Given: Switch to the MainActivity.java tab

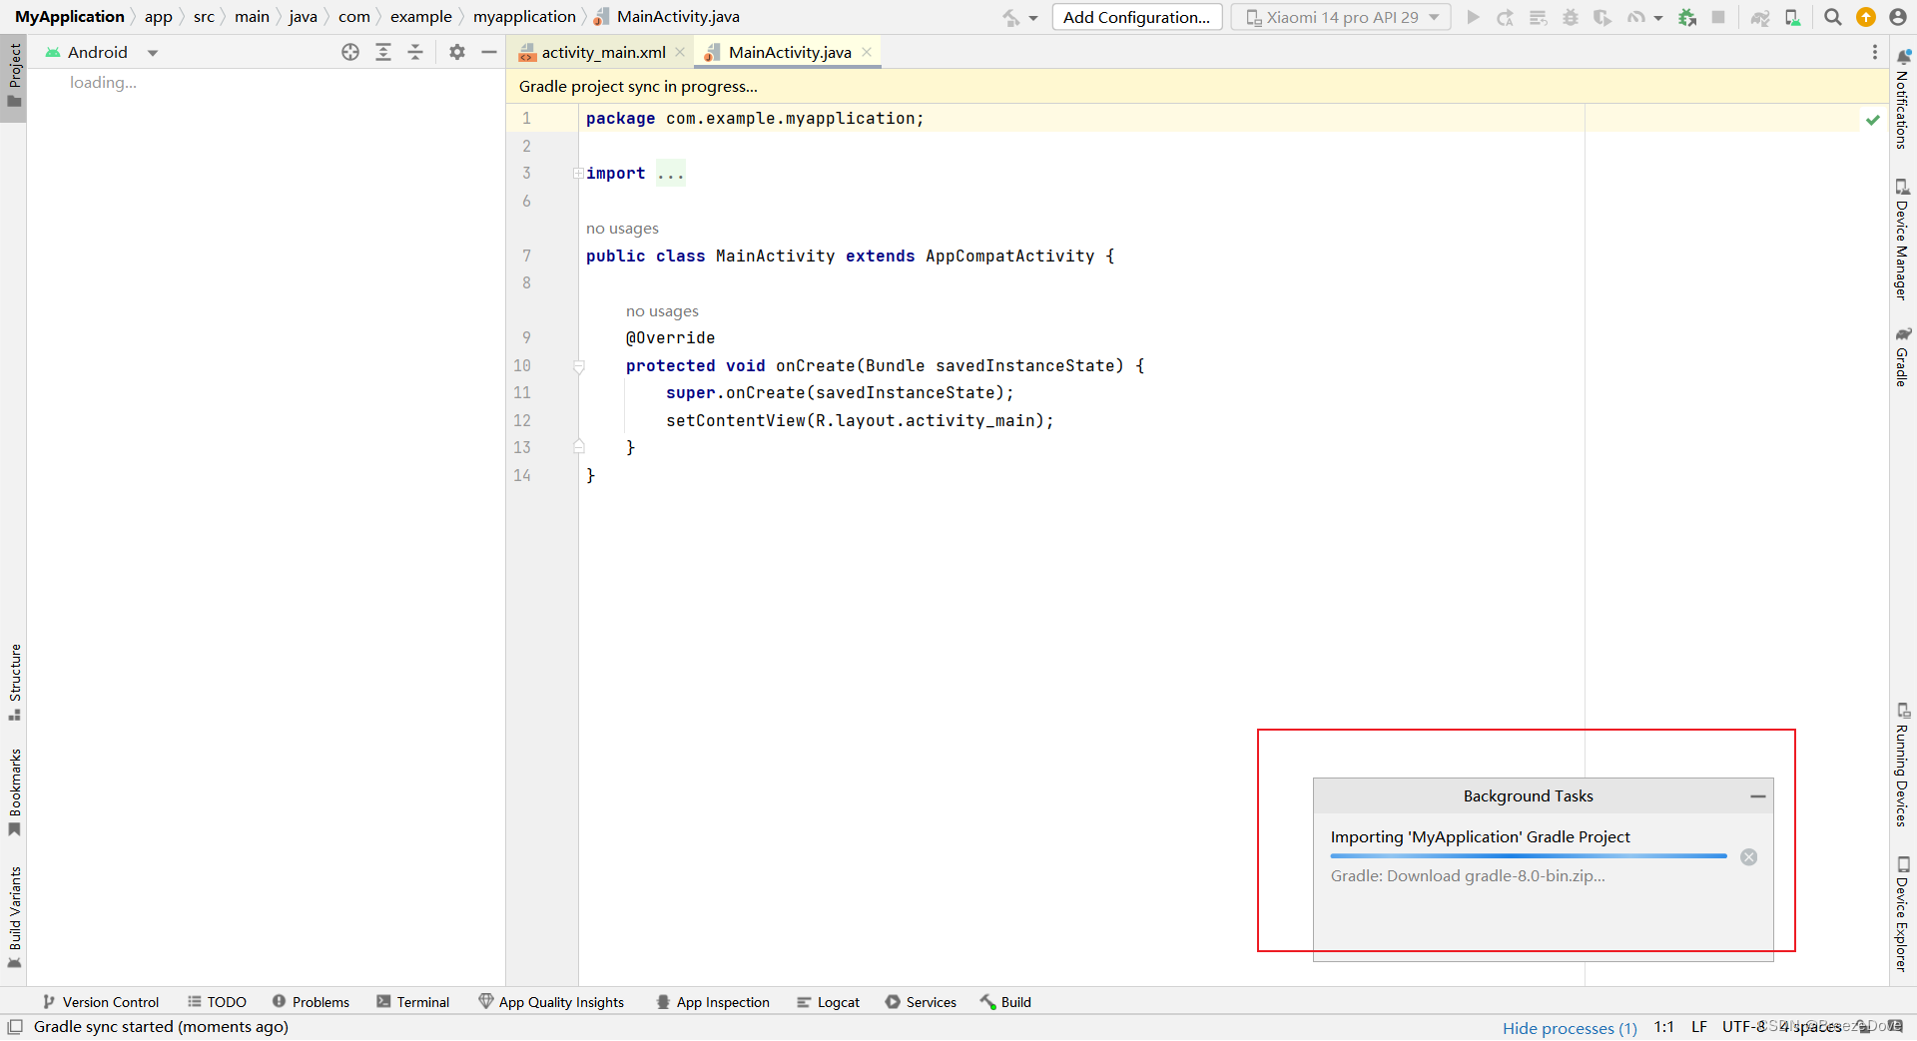Looking at the screenshot, I should click(x=789, y=52).
